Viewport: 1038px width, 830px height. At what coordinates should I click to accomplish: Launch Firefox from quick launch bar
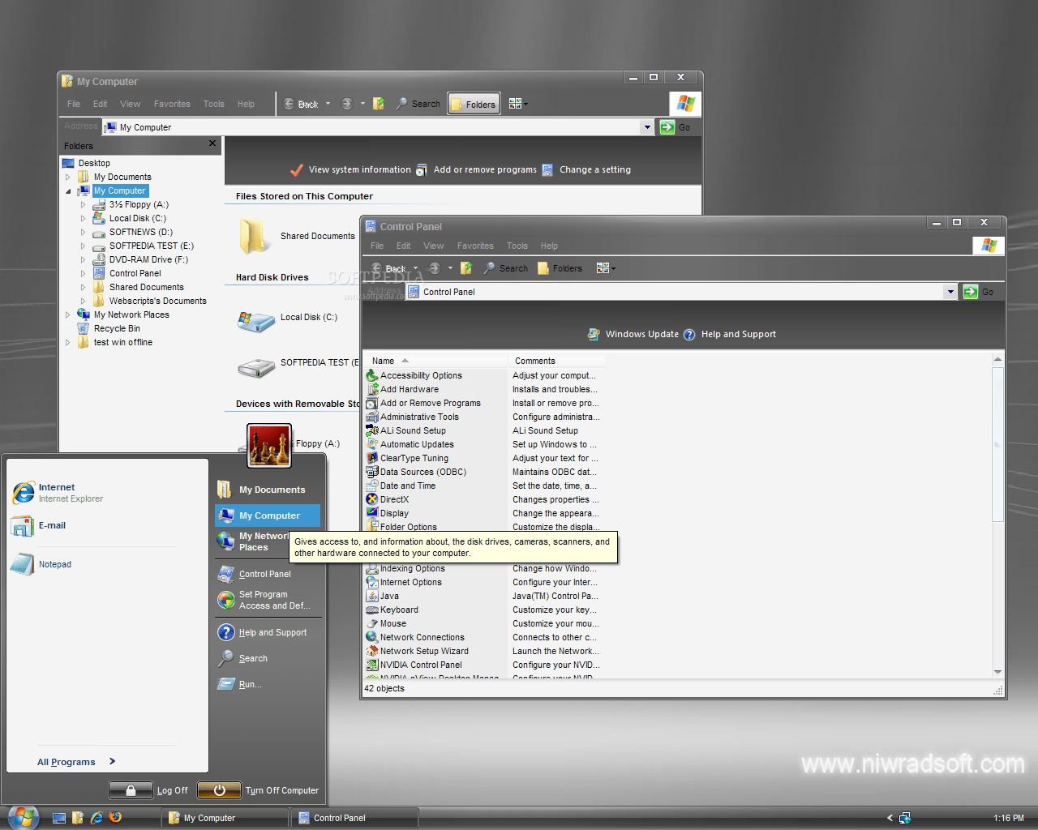click(x=116, y=817)
